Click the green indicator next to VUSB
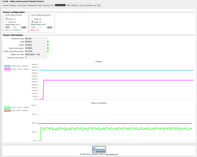 pos(48,42)
